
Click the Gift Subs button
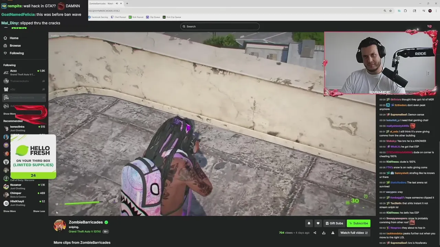[334, 223]
